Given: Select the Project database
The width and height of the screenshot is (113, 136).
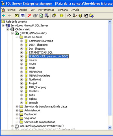Looking at the screenshot, I should 33,83.
